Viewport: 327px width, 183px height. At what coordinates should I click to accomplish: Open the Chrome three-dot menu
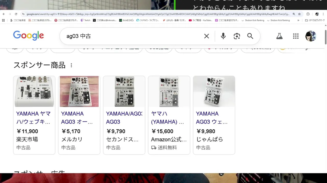[x=323, y=14]
